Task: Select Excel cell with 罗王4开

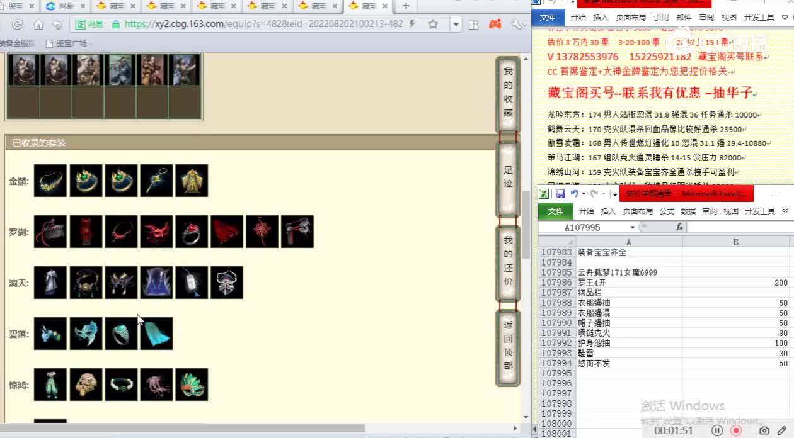Action: (629, 283)
